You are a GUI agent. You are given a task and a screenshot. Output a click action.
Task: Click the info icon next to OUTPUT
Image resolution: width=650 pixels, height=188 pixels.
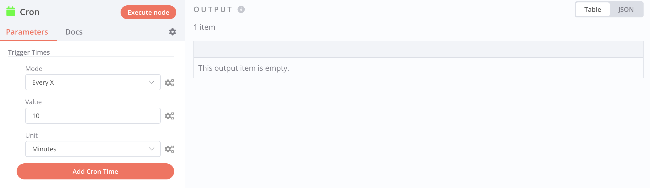coord(241,9)
